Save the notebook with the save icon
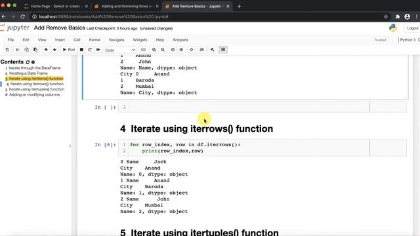This screenshot has width=420, height=236. tap(7, 50)
